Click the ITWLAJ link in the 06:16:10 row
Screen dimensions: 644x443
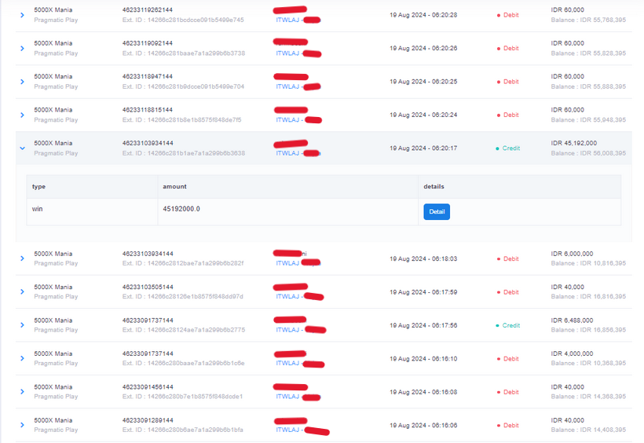[287, 364]
